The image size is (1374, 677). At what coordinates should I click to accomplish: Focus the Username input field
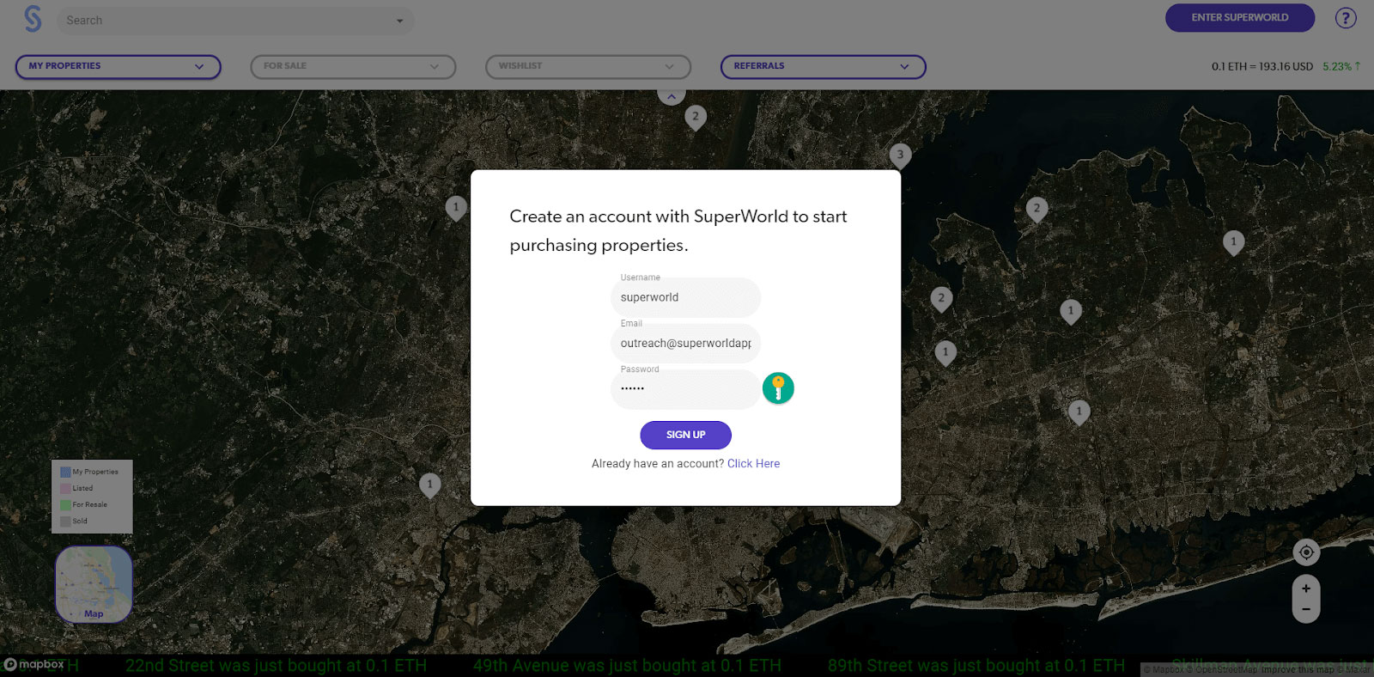point(685,297)
